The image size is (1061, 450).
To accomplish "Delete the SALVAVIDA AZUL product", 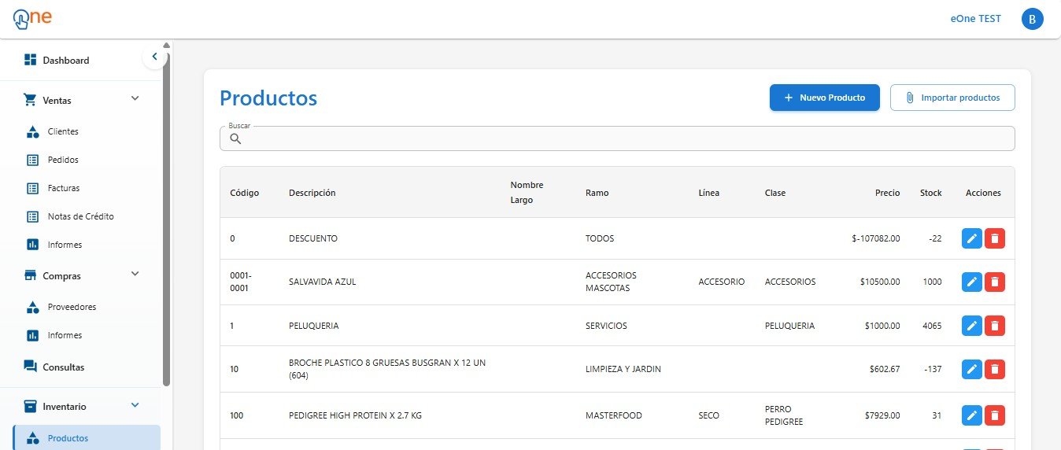I will click(x=995, y=282).
